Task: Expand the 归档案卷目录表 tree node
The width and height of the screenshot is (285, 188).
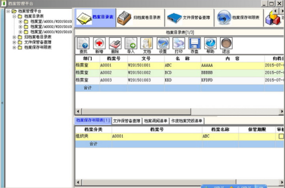Action: [14, 37]
